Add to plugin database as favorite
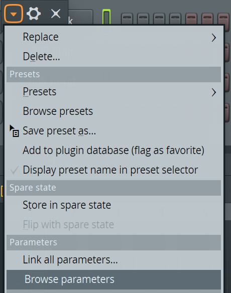This screenshot has height=293, width=231. coord(113,151)
